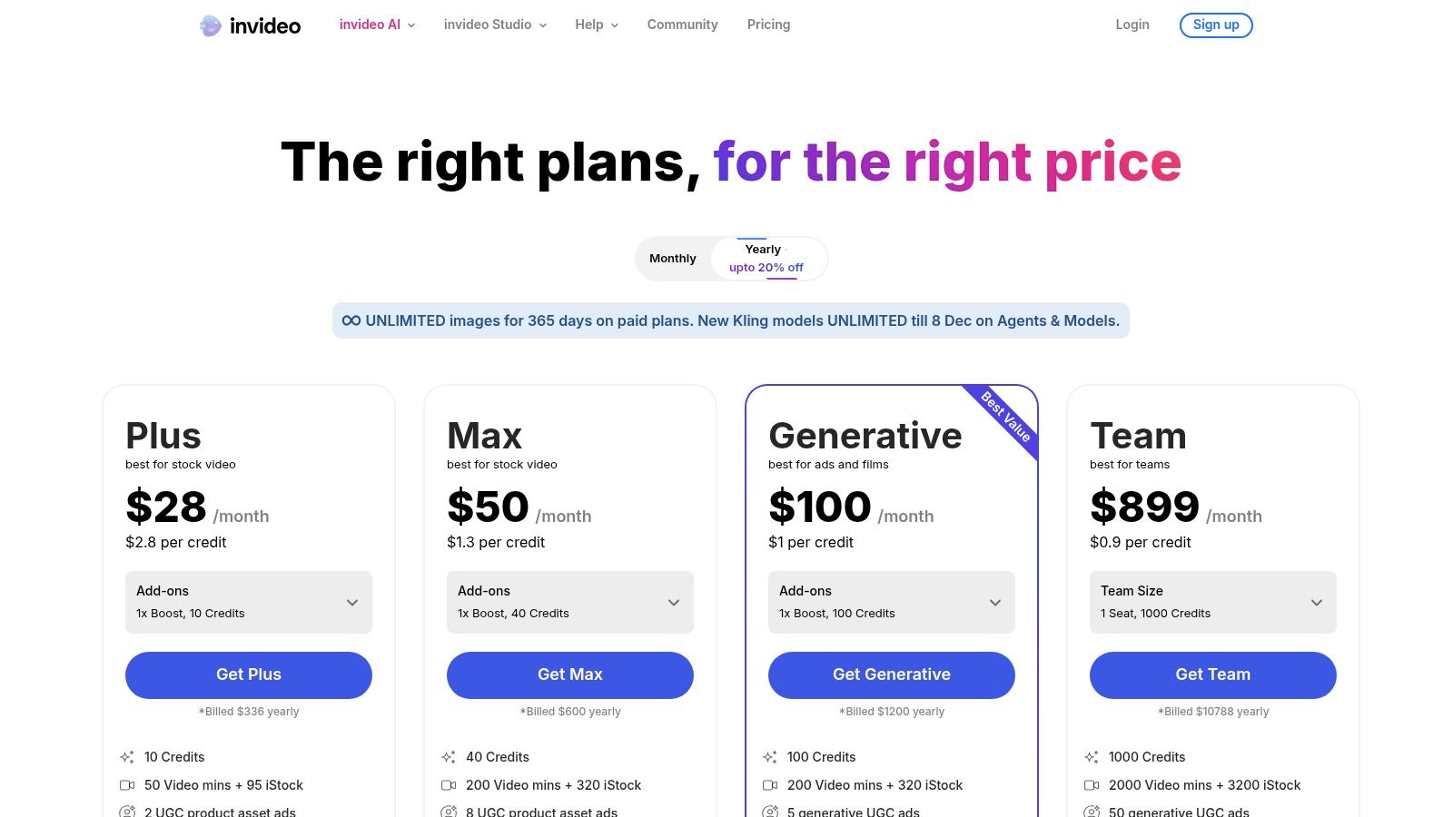Click the sparkle icon beside 40 Credits

[449, 757]
